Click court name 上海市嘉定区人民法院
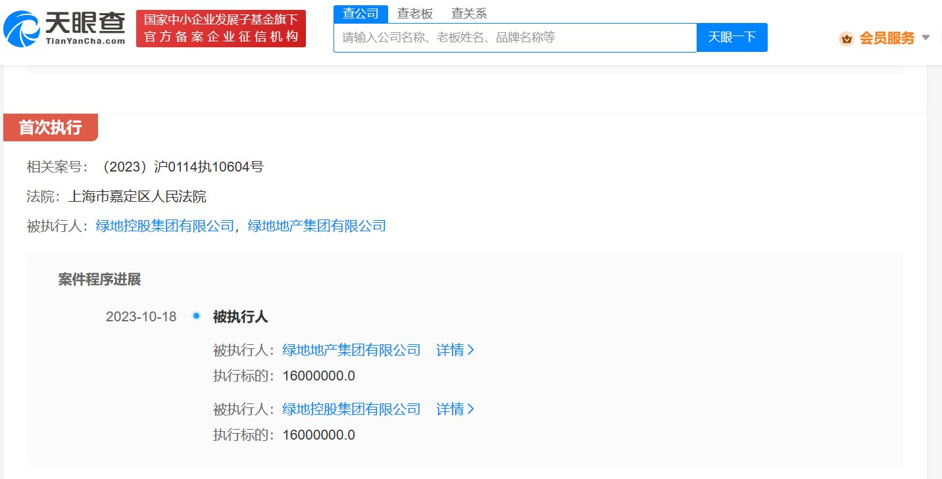 (x=137, y=196)
